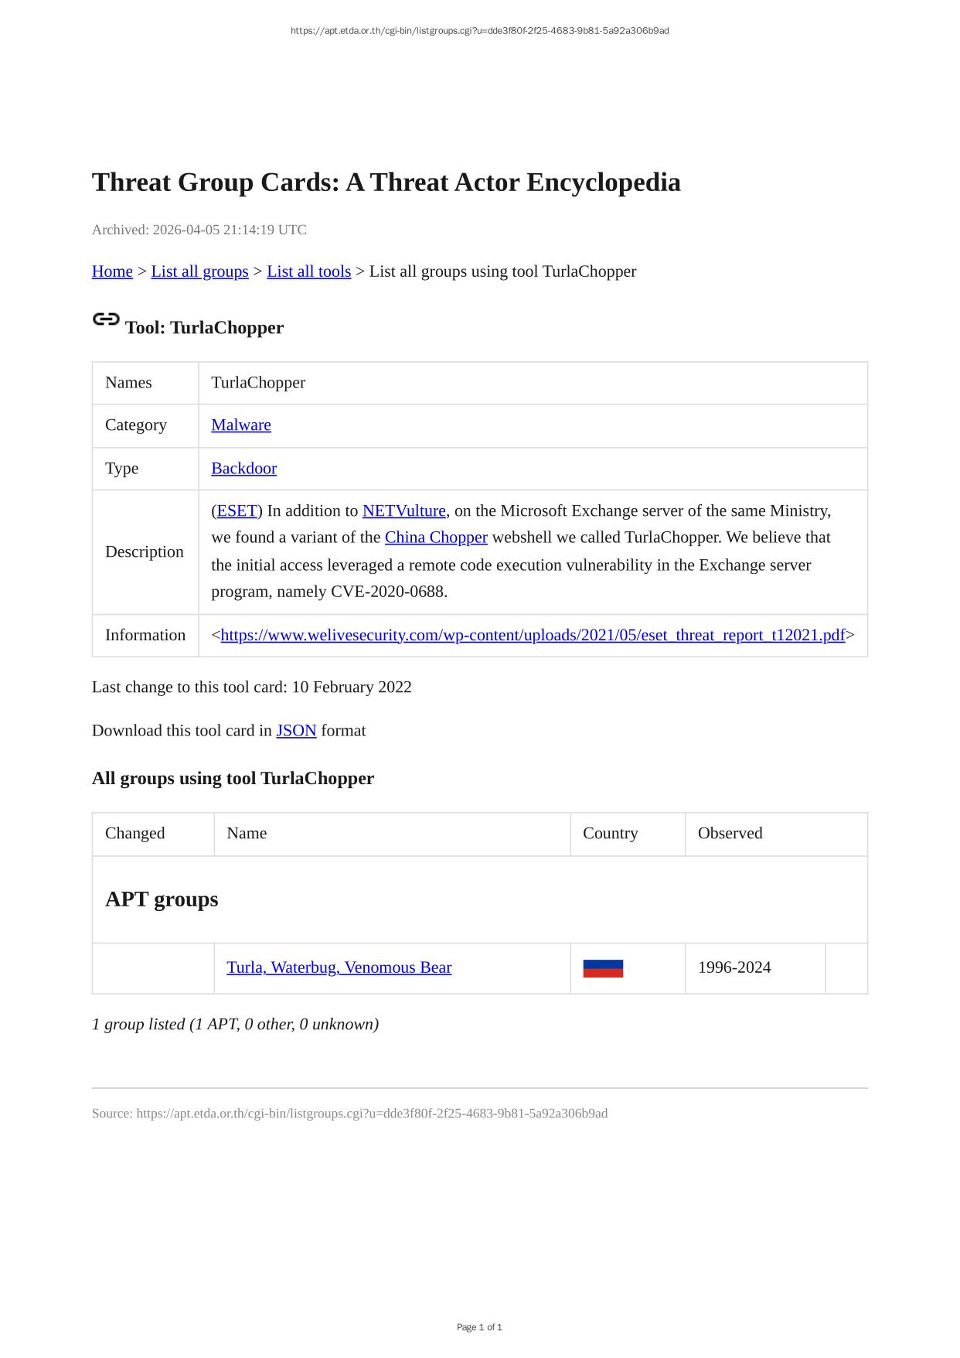This screenshot has height=1358, width=960.
Task: Click the ESET link in Description
Action: [x=237, y=511]
